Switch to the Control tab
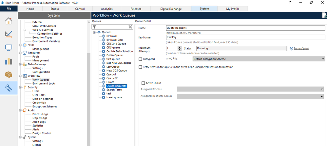Screen dimensions: 327x146 (x=80, y=9)
